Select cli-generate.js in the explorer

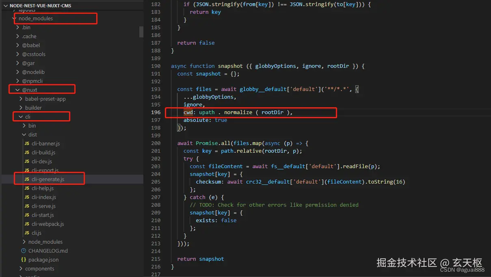pos(48,179)
